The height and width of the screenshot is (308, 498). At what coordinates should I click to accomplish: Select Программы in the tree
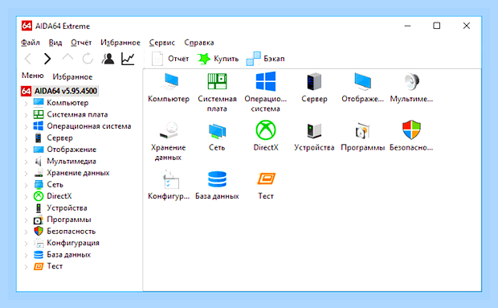point(69,220)
